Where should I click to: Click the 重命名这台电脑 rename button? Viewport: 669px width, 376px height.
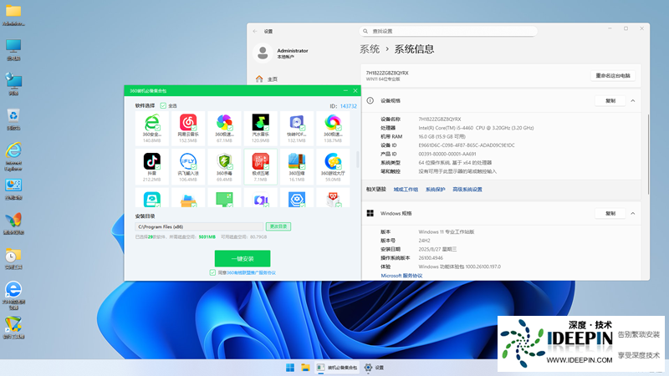(613, 75)
